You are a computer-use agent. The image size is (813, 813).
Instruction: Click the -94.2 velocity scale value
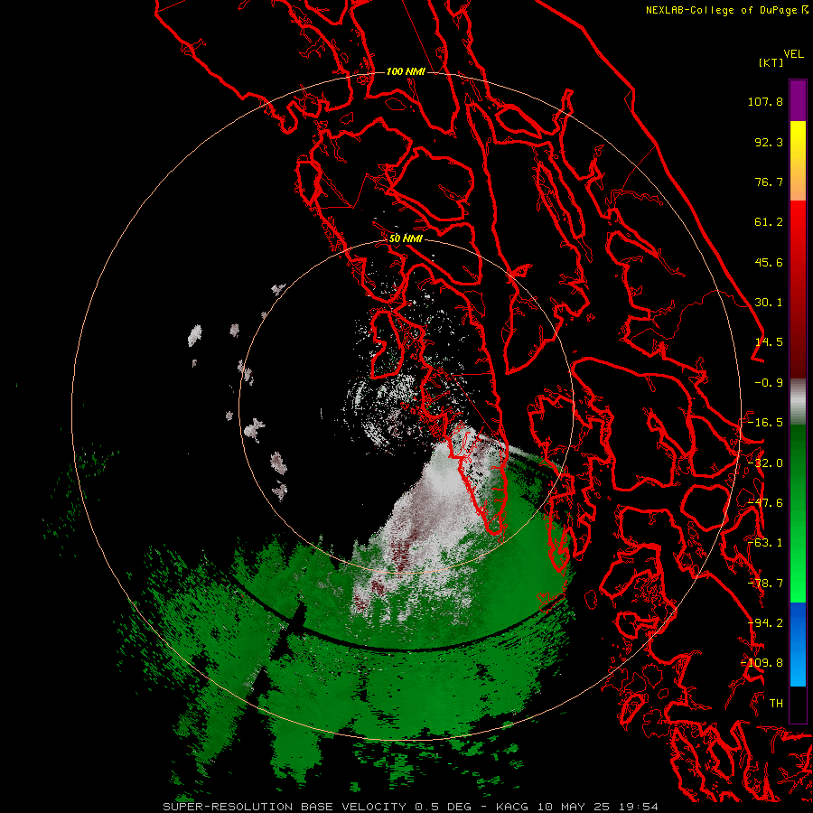pos(765,623)
